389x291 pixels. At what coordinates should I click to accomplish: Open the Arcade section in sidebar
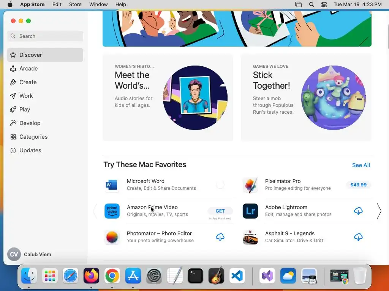45,69
